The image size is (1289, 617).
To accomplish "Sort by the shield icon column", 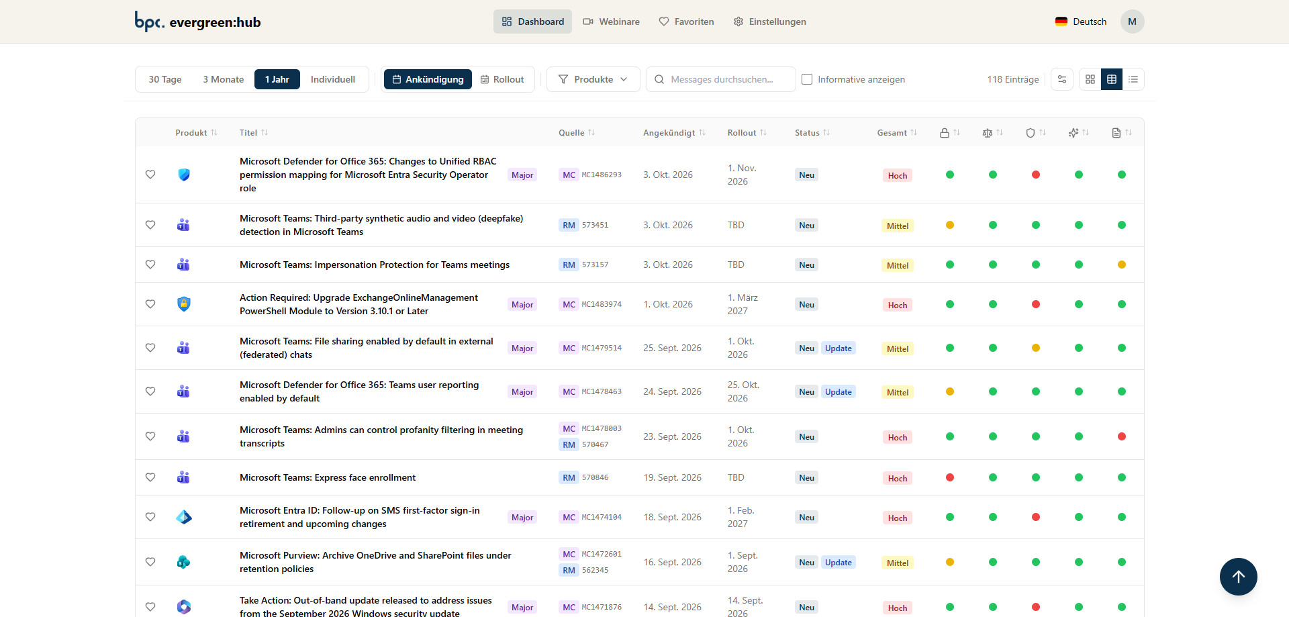I will point(1036,133).
